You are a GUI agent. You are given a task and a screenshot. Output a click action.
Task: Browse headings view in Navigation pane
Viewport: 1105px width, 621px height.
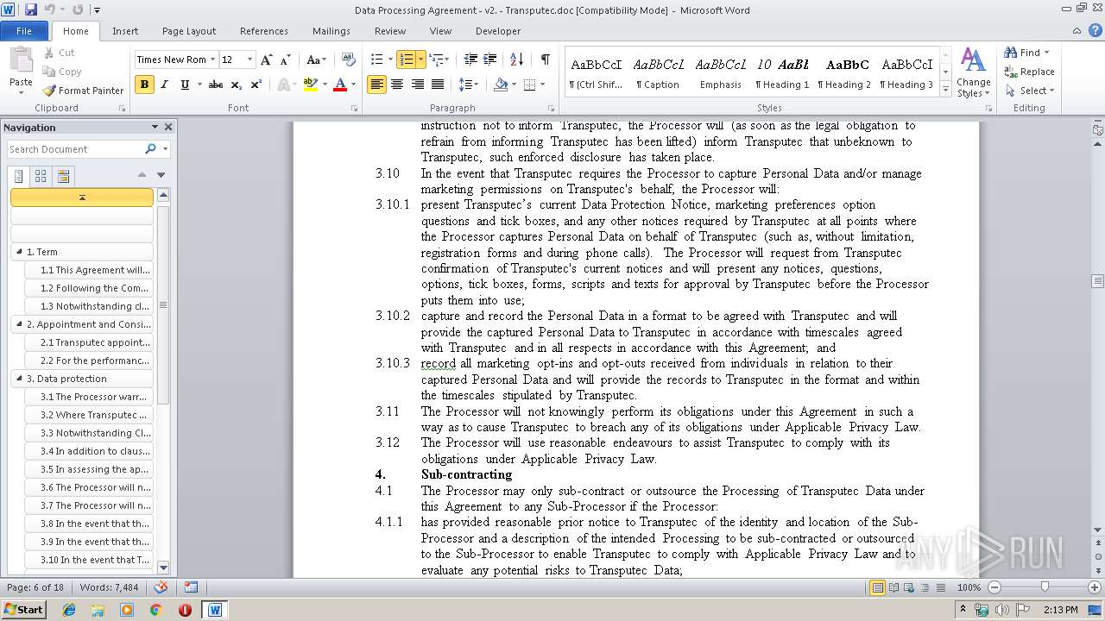pos(19,177)
